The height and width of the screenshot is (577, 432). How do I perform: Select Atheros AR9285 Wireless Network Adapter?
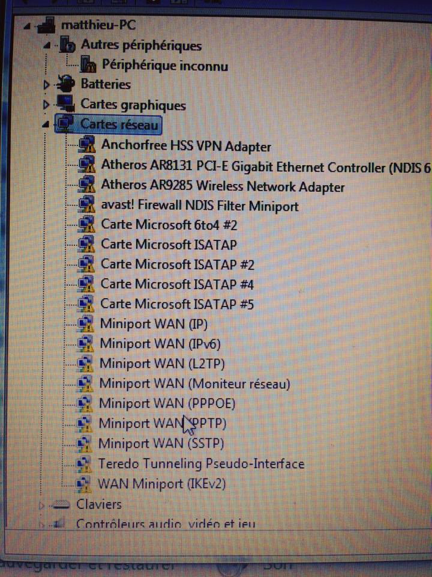click(x=223, y=186)
